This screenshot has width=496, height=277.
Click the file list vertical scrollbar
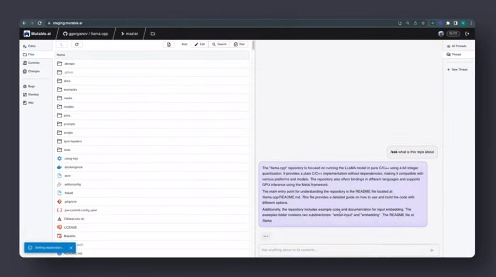253,45
